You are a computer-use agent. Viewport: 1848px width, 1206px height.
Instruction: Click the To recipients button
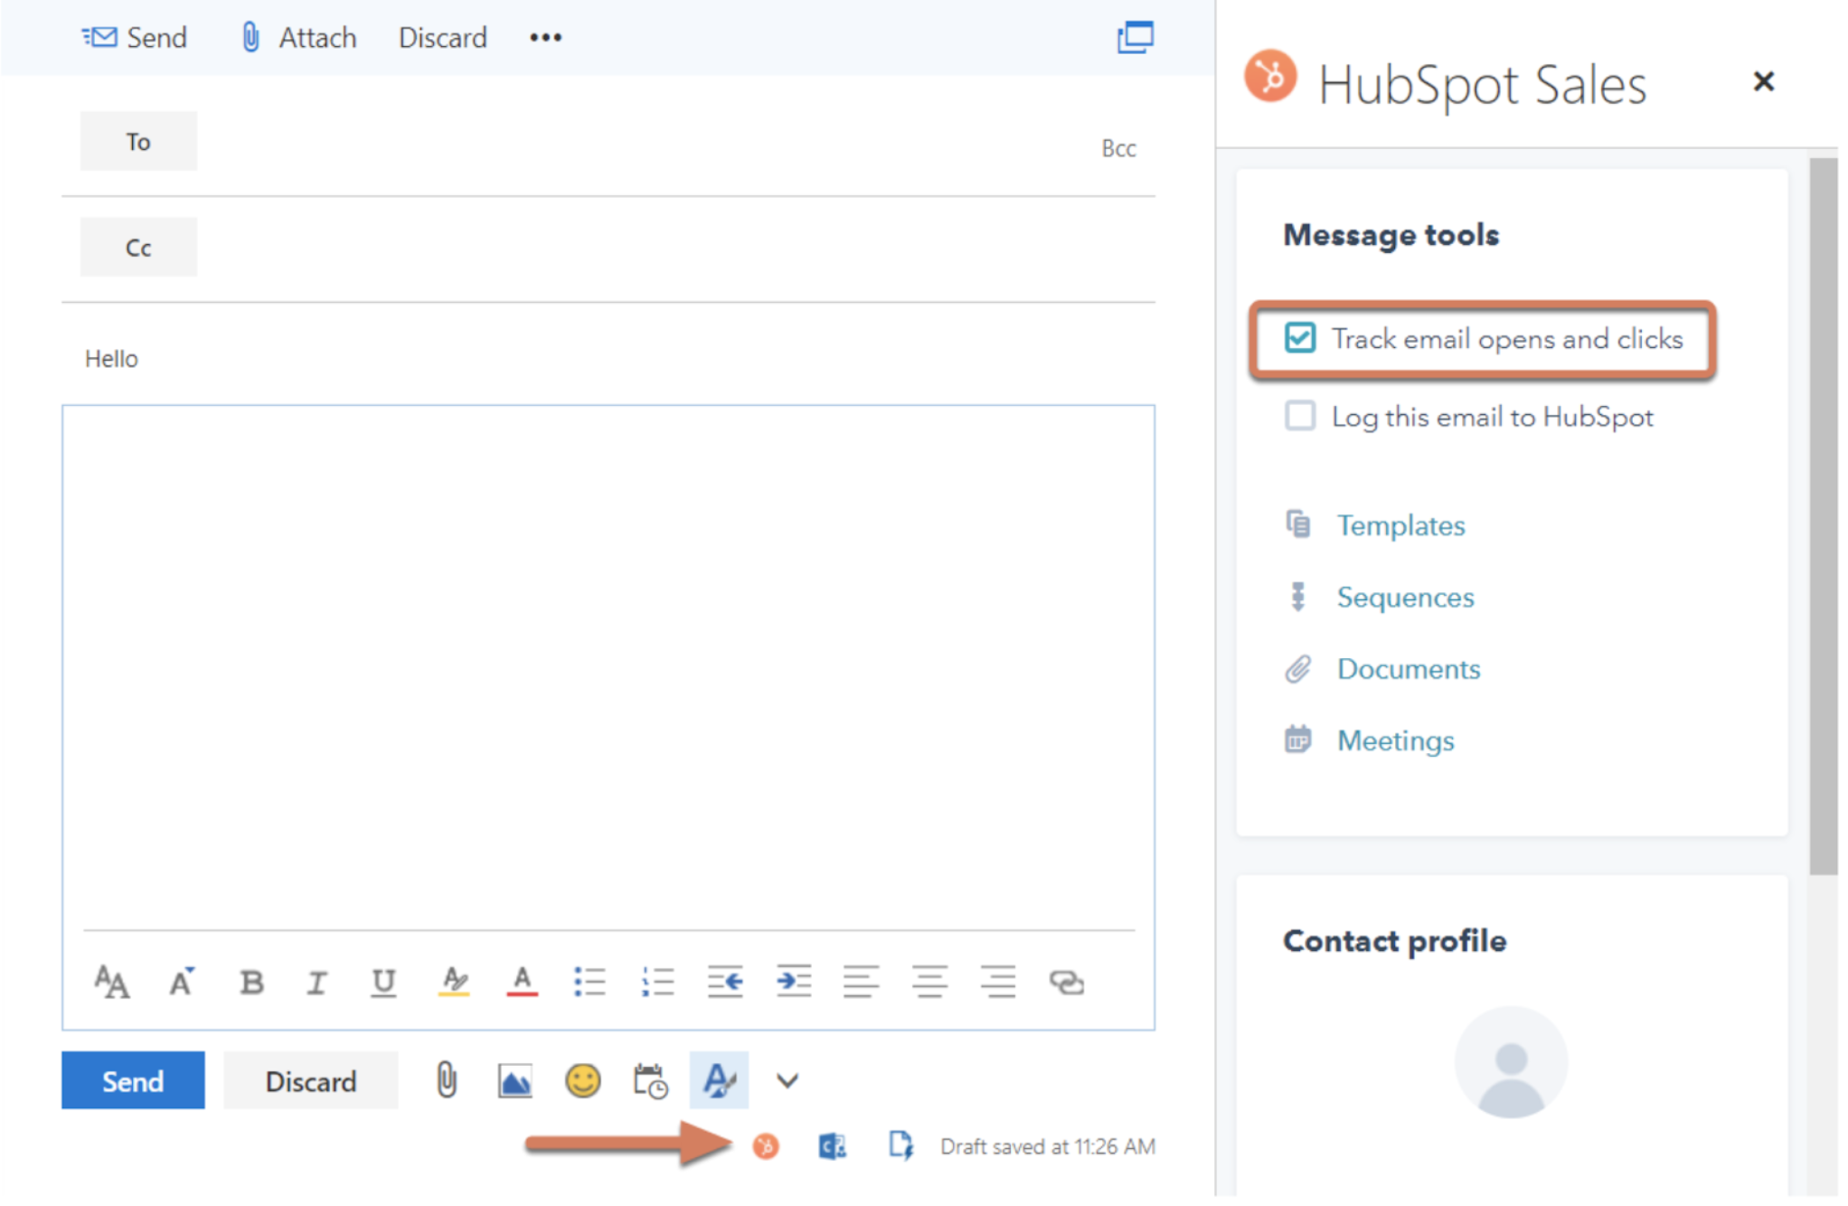[x=138, y=141]
